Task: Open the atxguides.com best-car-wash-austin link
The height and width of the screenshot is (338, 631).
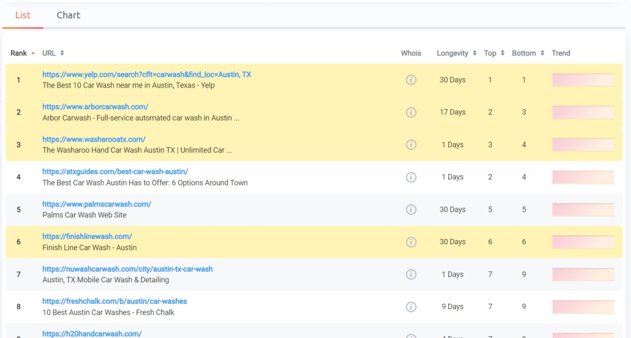Action: point(115,171)
